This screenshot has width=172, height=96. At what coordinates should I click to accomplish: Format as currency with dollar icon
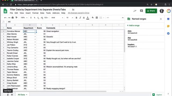(31, 18)
